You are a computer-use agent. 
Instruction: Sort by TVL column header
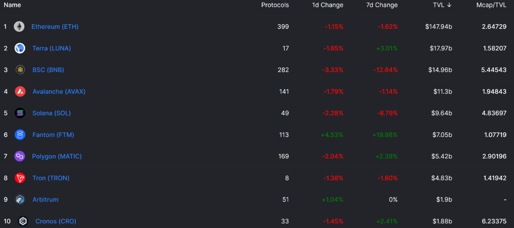click(x=442, y=5)
